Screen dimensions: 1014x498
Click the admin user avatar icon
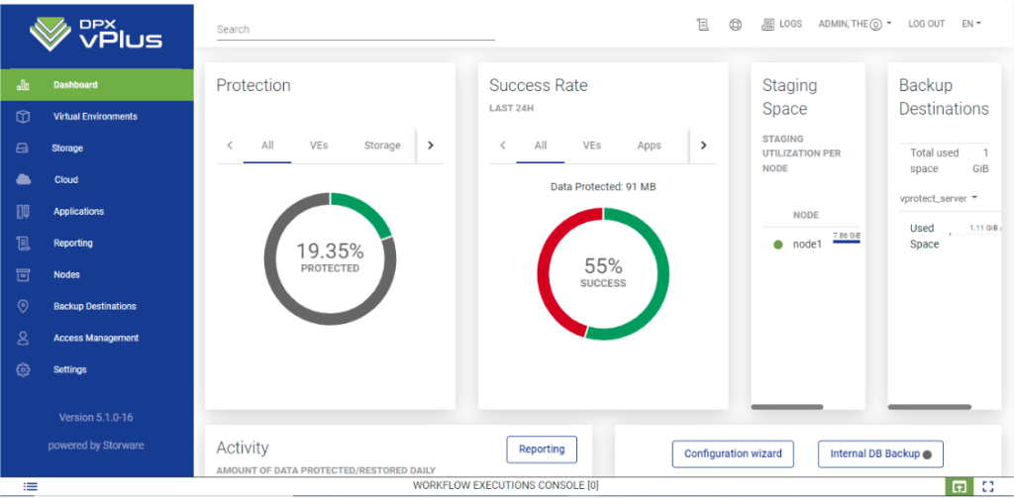(x=876, y=25)
